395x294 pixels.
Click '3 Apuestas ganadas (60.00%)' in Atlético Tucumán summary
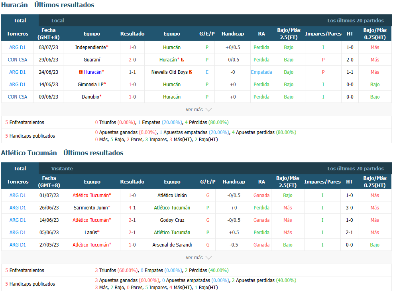point(127,280)
